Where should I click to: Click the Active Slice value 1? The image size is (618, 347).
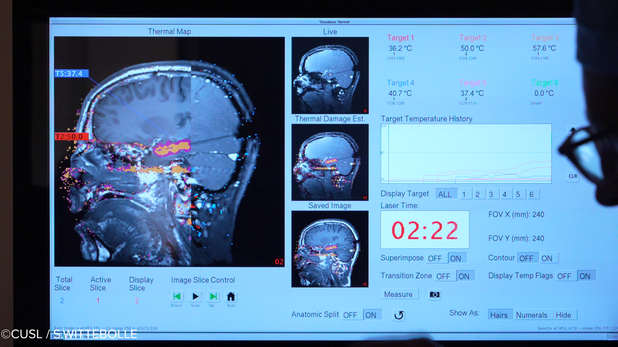tap(98, 301)
